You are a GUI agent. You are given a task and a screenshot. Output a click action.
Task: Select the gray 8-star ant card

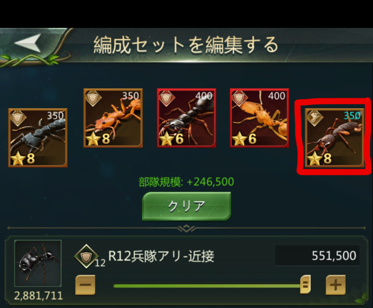point(38,138)
